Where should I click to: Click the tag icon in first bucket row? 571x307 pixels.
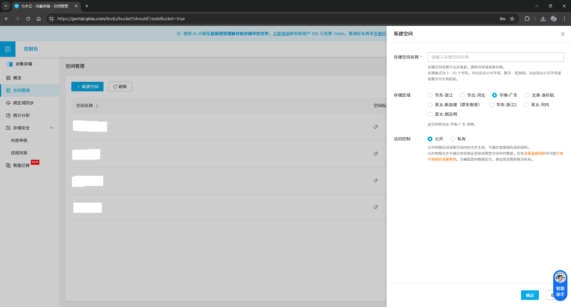coord(376,127)
